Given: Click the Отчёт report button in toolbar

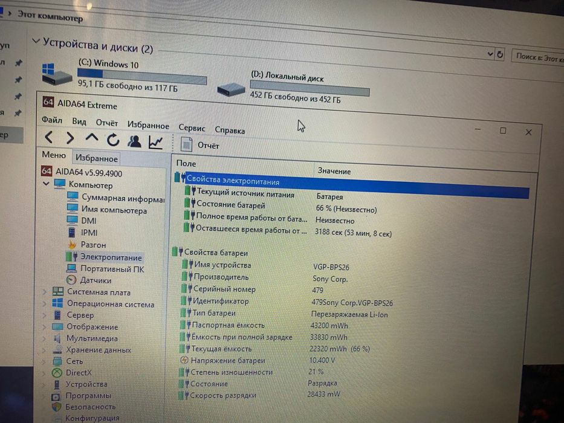Looking at the screenshot, I should 200,145.
